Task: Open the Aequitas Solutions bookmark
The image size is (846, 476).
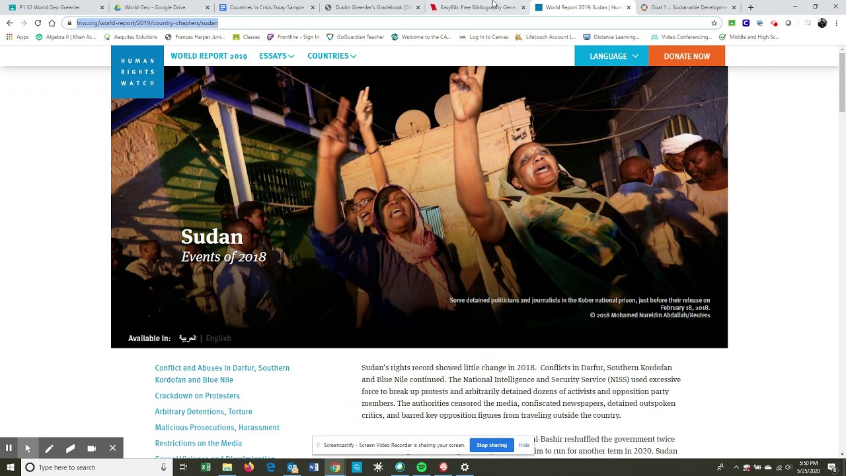Action: pos(130,37)
